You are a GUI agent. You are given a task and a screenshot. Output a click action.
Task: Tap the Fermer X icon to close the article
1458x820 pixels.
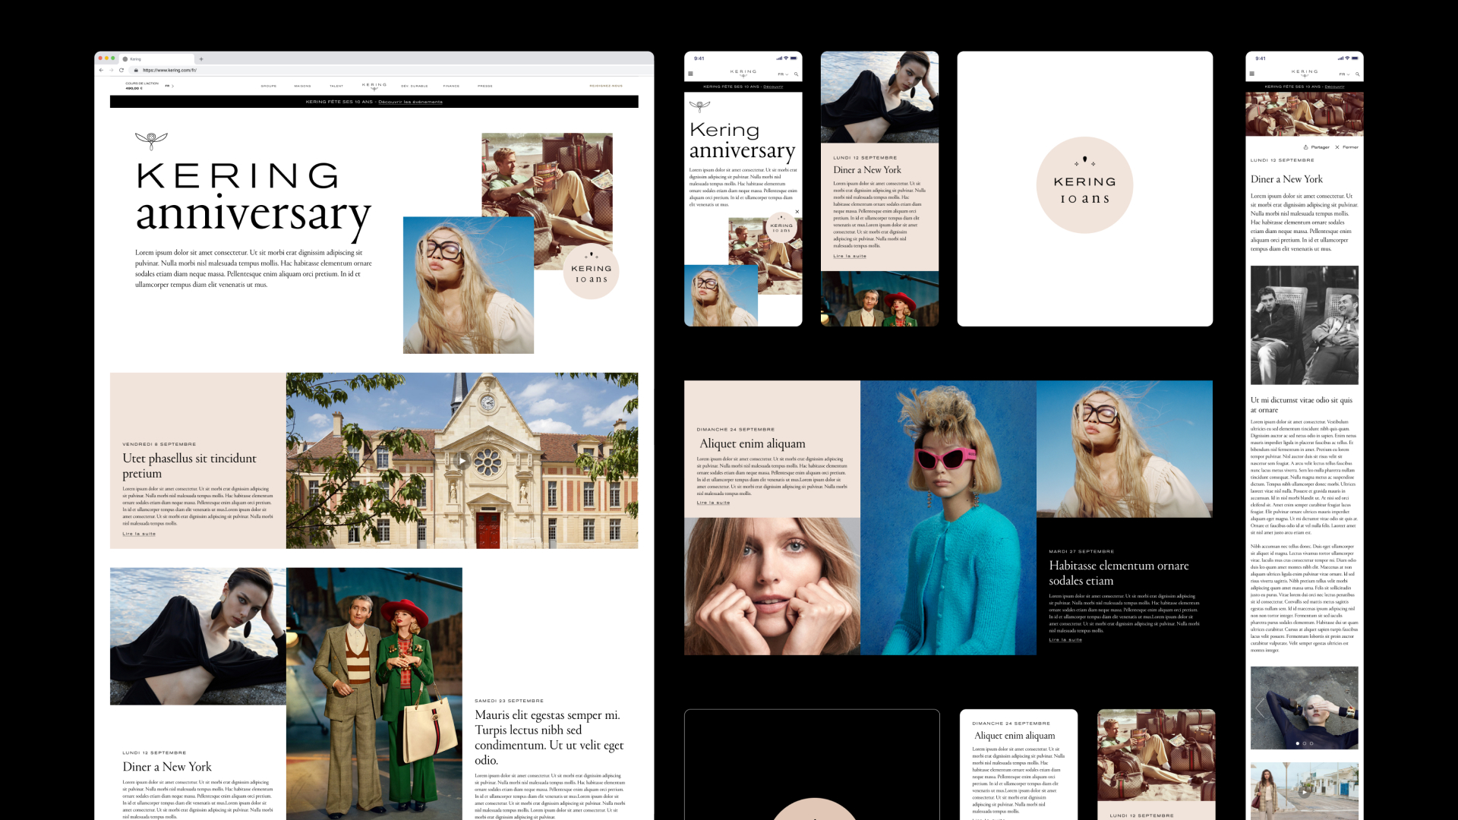[1337, 147]
